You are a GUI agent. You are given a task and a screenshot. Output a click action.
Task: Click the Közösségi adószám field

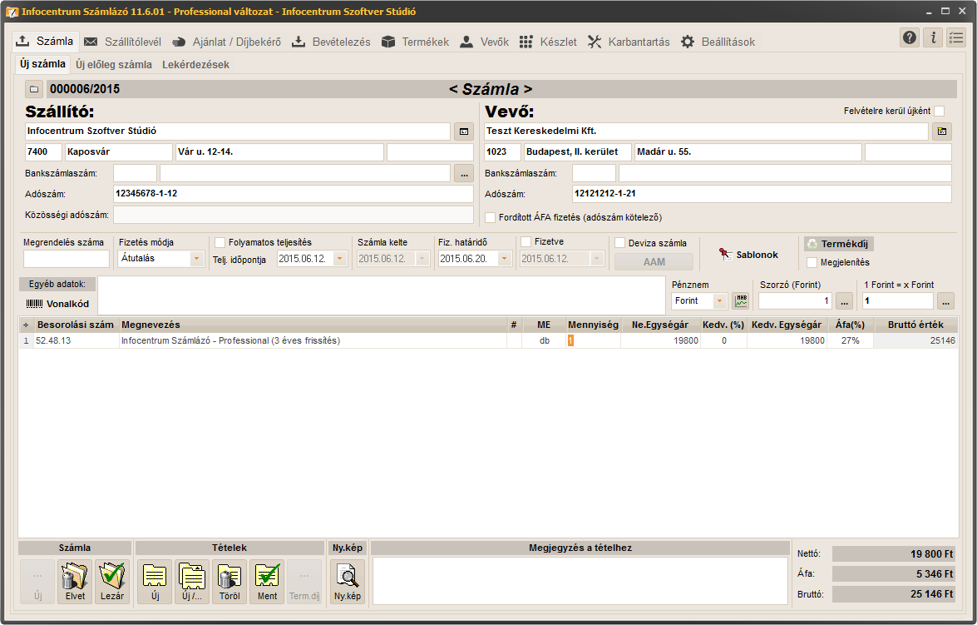[x=294, y=216]
